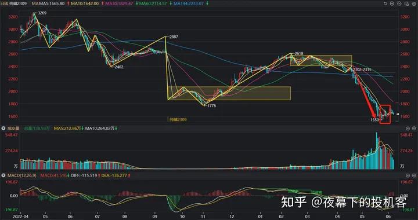
Task: Click the 3269 high price label
Action: coord(42,13)
